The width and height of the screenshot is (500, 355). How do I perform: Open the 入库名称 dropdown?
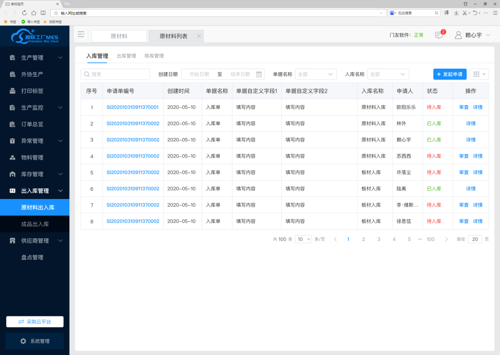point(388,74)
